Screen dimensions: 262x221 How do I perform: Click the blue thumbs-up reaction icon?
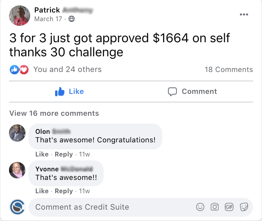(14, 70)
